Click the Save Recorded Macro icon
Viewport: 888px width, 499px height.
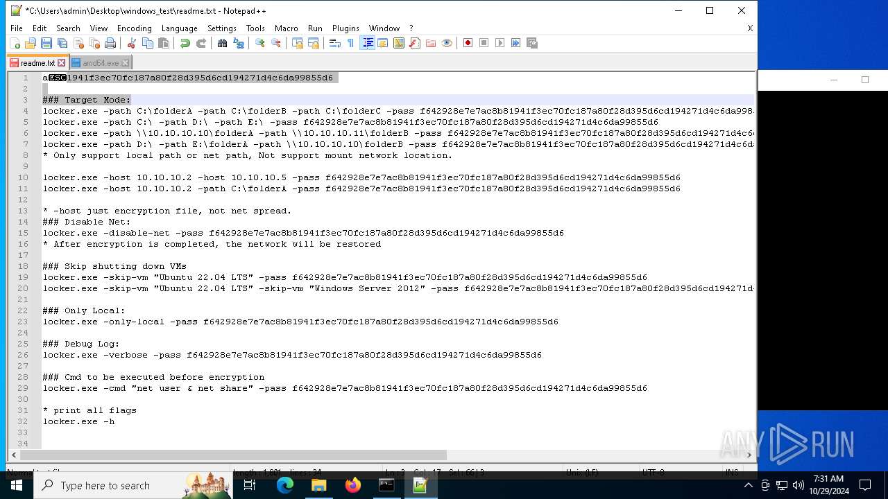pyautogui.click(x=532, y=43)
